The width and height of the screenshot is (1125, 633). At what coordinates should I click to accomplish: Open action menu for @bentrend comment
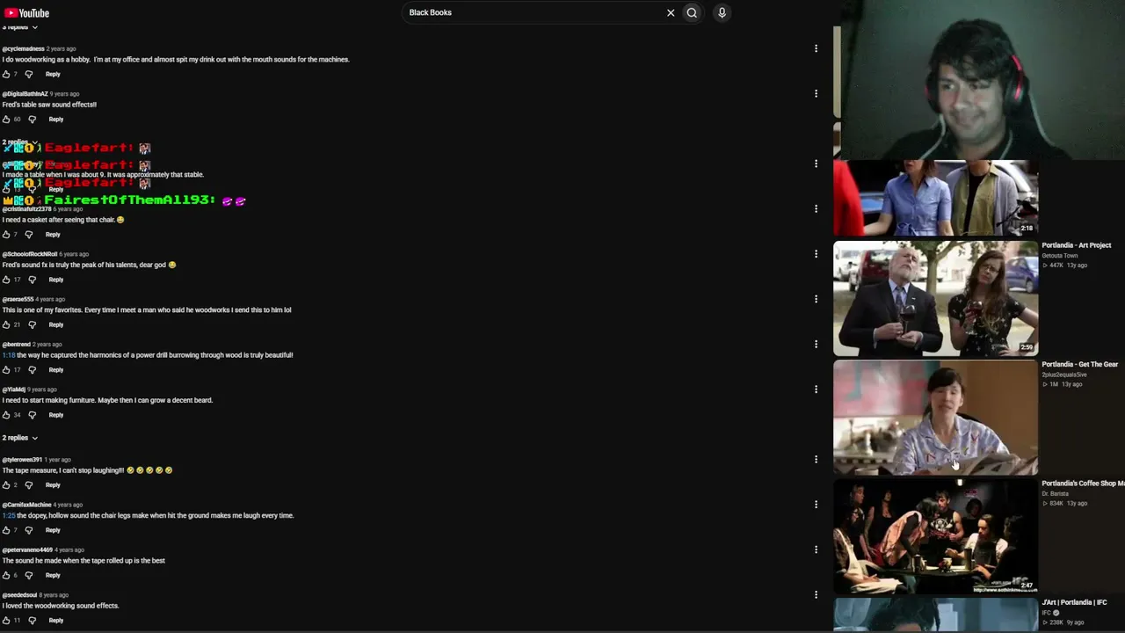point(816,344)
